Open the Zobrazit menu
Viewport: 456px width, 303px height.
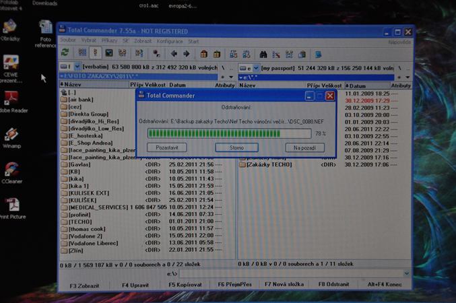click(x=143, y=41)
